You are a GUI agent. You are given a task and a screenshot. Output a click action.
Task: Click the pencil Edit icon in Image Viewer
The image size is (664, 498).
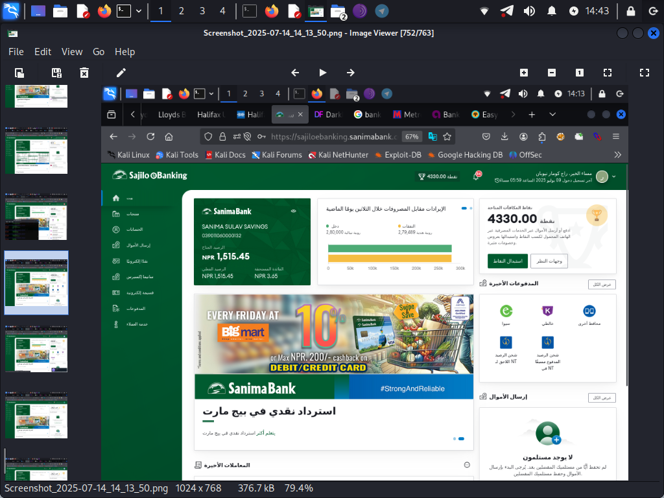point(121,73)
